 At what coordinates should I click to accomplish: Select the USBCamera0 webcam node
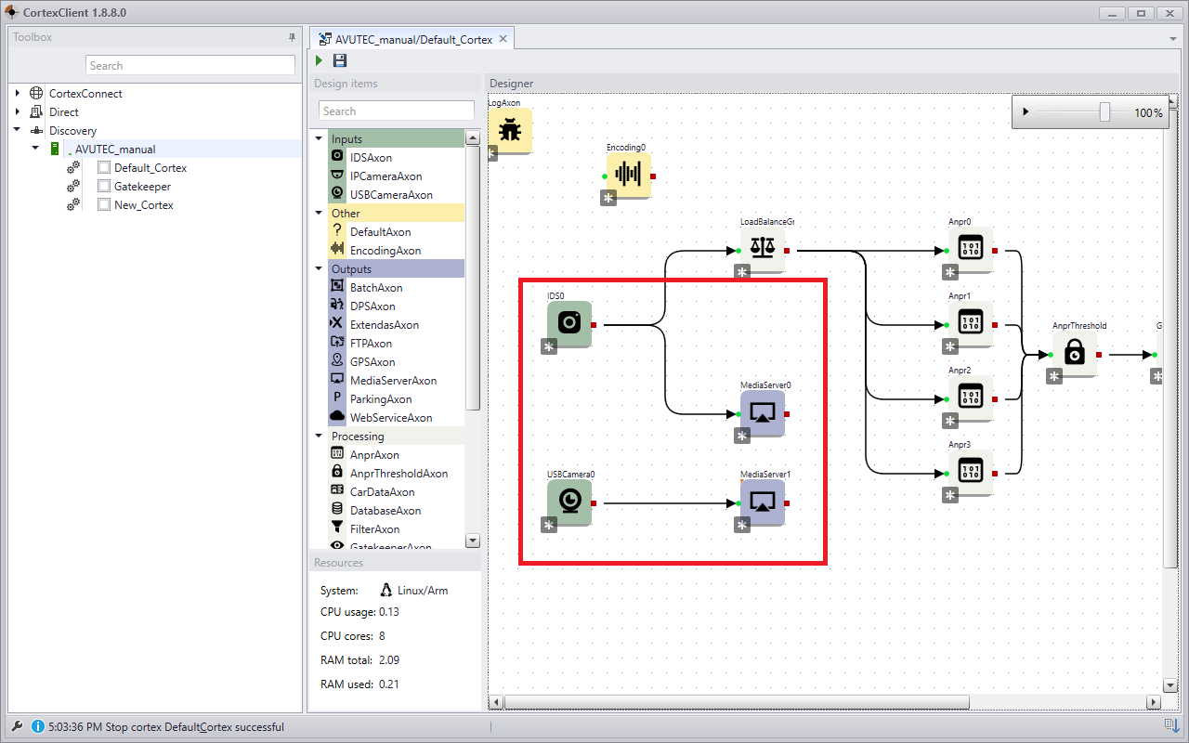569,502
